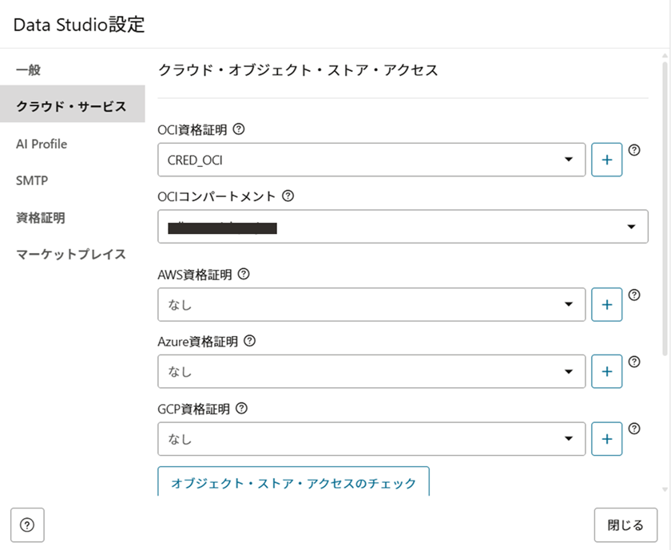Click the 閉じる button
The width and height of the screenshot is (671, 550).
625,525
